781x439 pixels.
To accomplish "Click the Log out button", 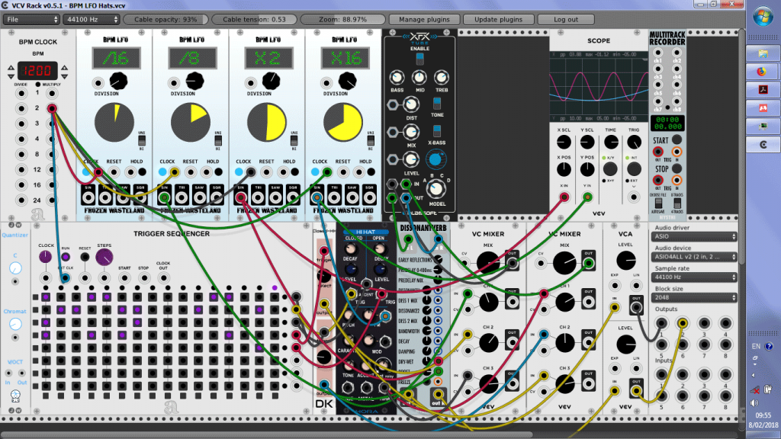I will (x=566, y=19).
